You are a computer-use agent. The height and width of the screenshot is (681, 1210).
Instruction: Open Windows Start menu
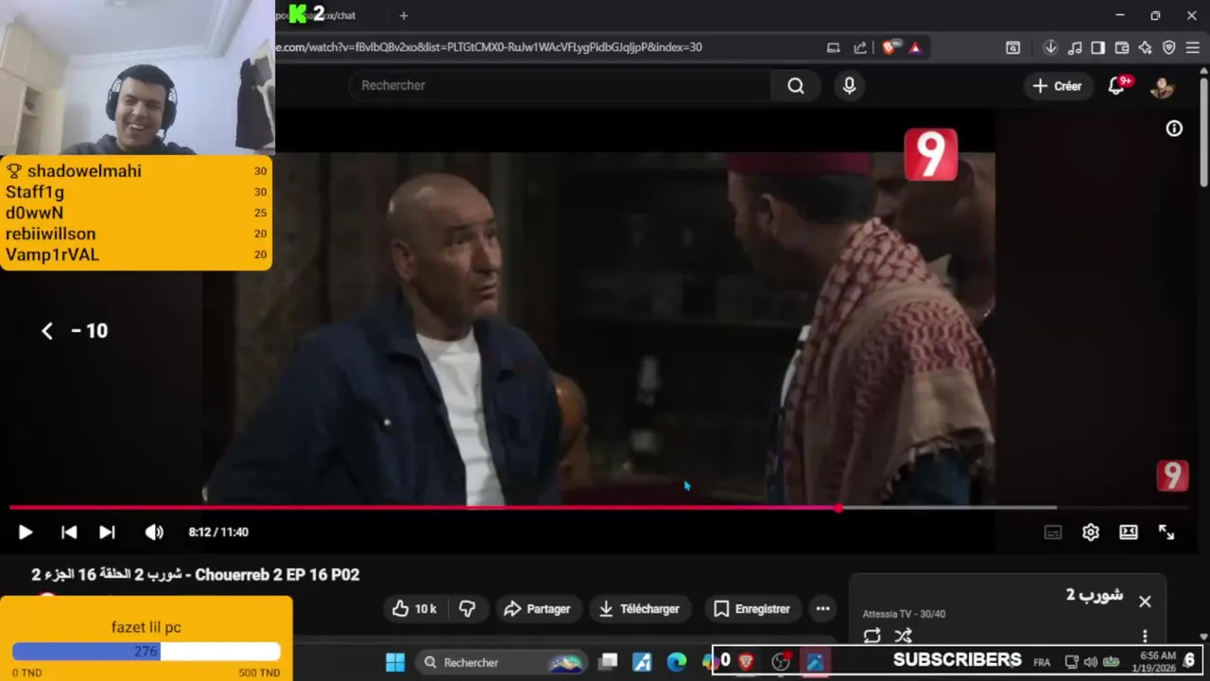(x=395, y=662)
